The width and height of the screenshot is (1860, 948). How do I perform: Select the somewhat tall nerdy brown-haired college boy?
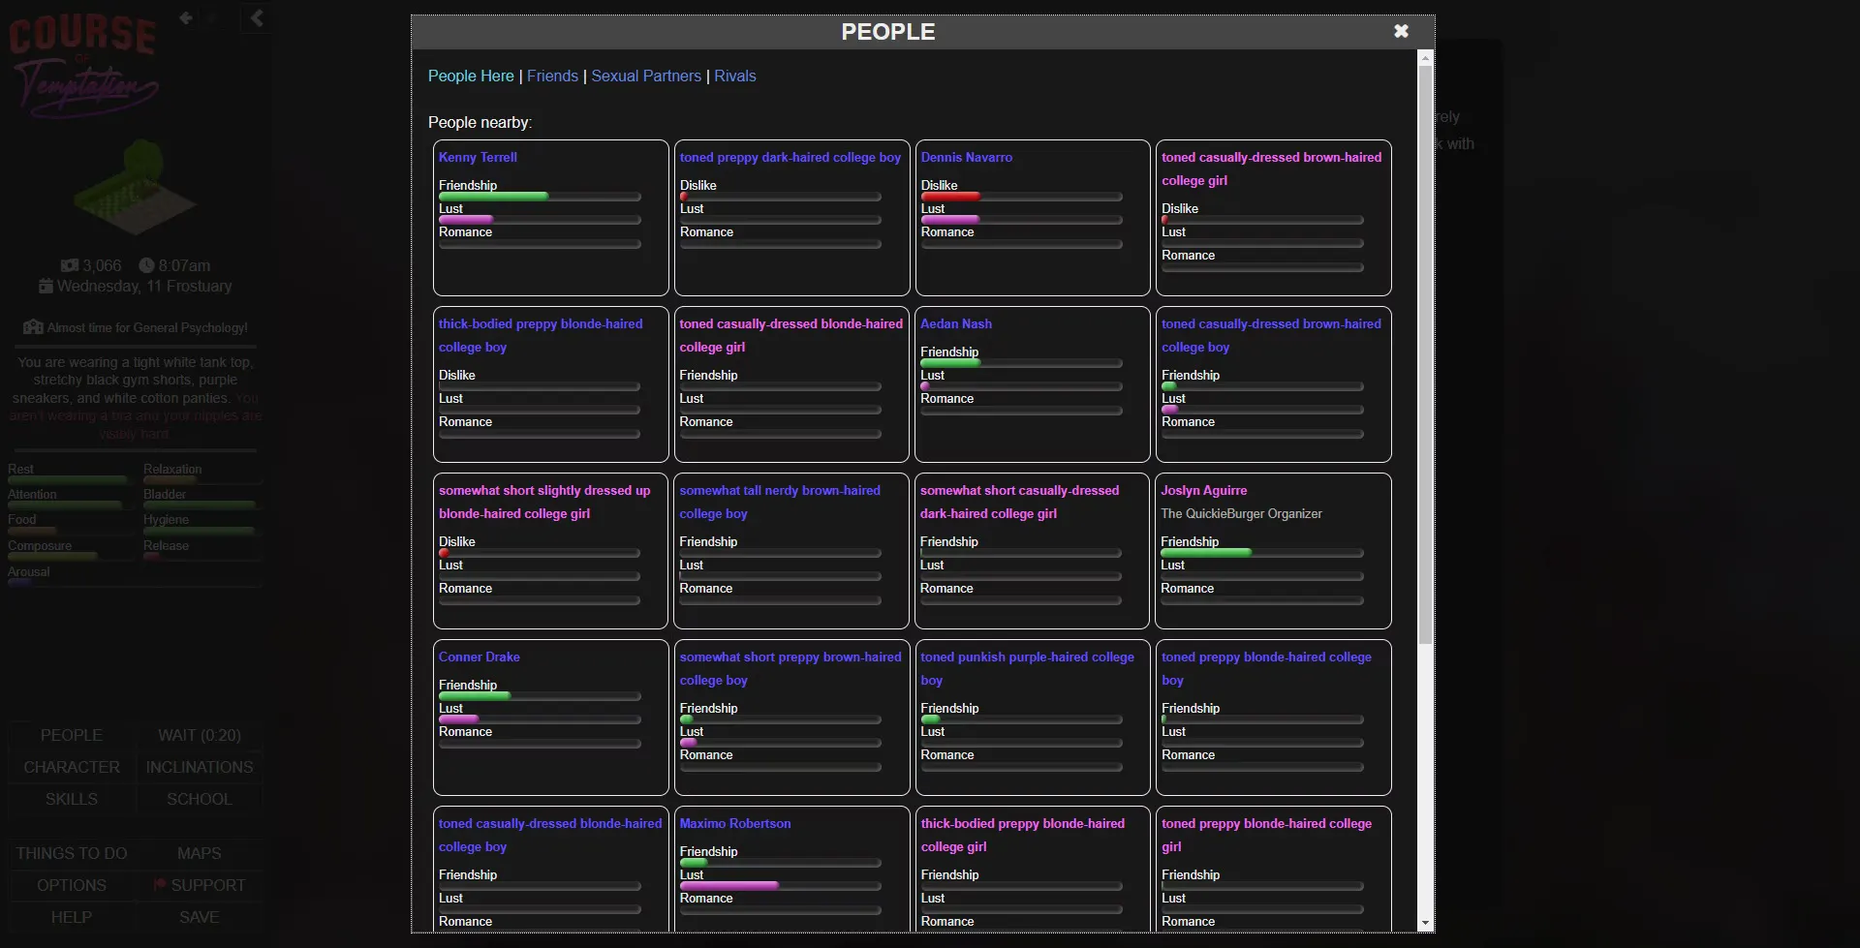tap(780, 502)
